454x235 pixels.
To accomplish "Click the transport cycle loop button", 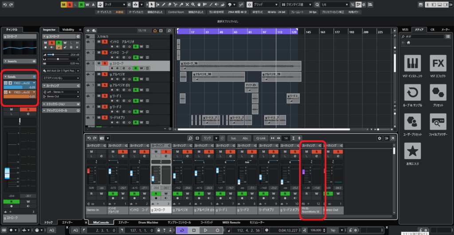I will 182,231.
